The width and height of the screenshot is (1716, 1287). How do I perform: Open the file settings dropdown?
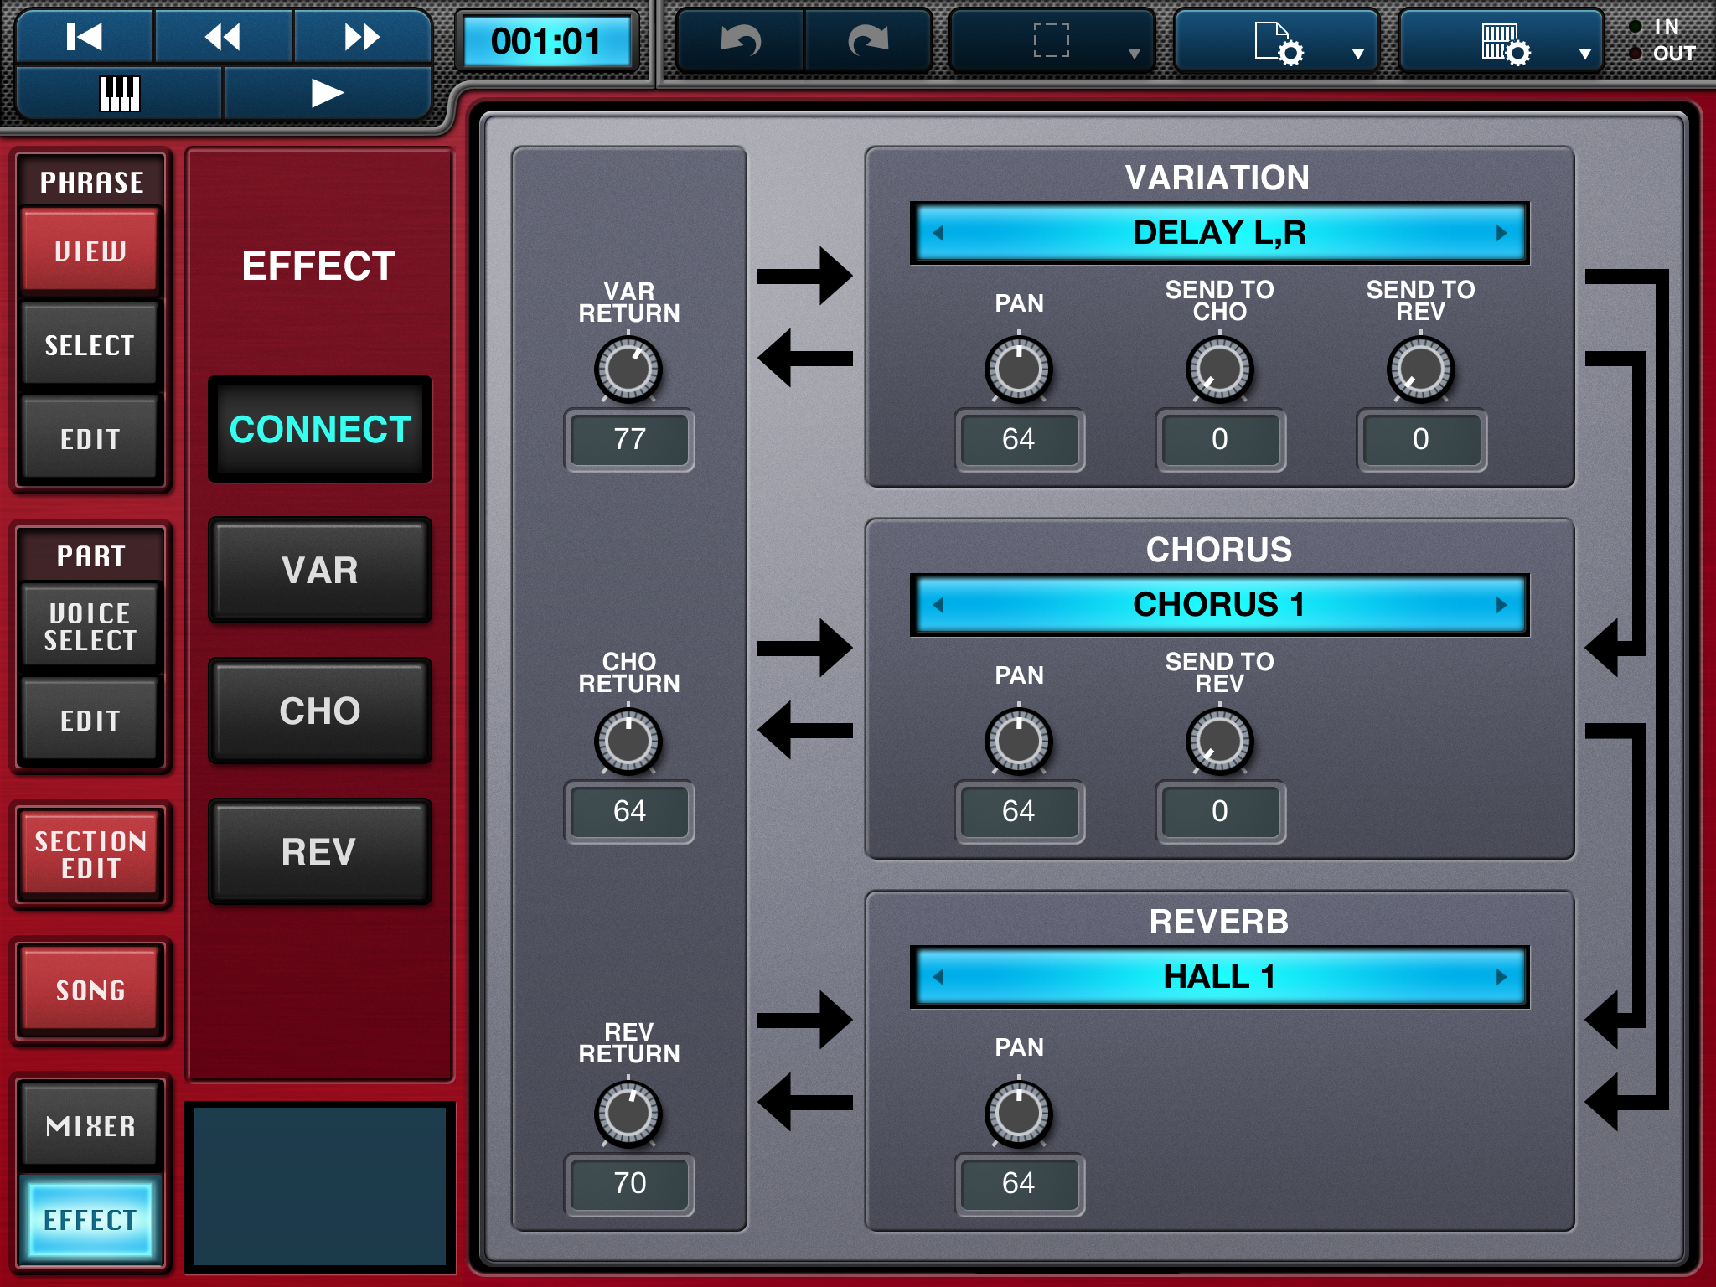pyautogui.click(x=1277, y=40)
